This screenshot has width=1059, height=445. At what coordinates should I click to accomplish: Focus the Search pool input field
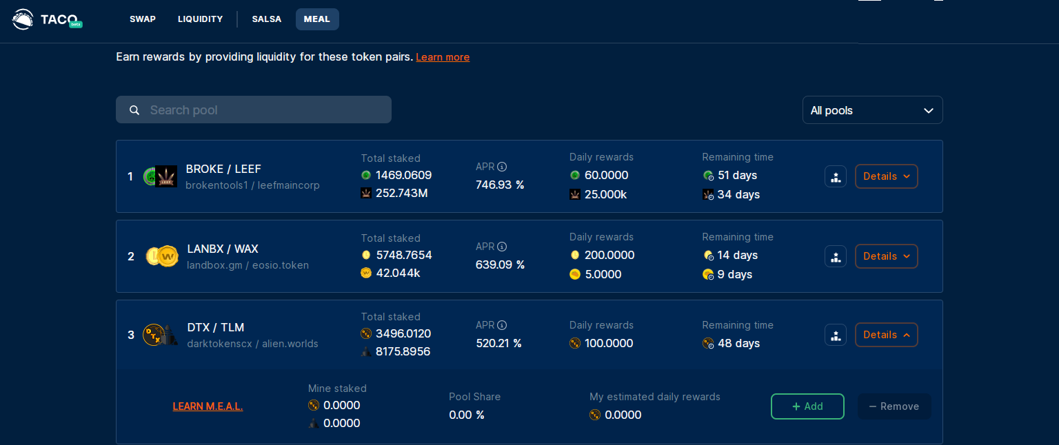(254, 110)
